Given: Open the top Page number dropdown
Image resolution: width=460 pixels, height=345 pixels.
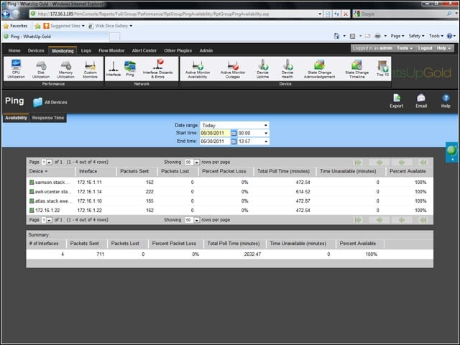Looking at the screenshot, I should point(49,162).
